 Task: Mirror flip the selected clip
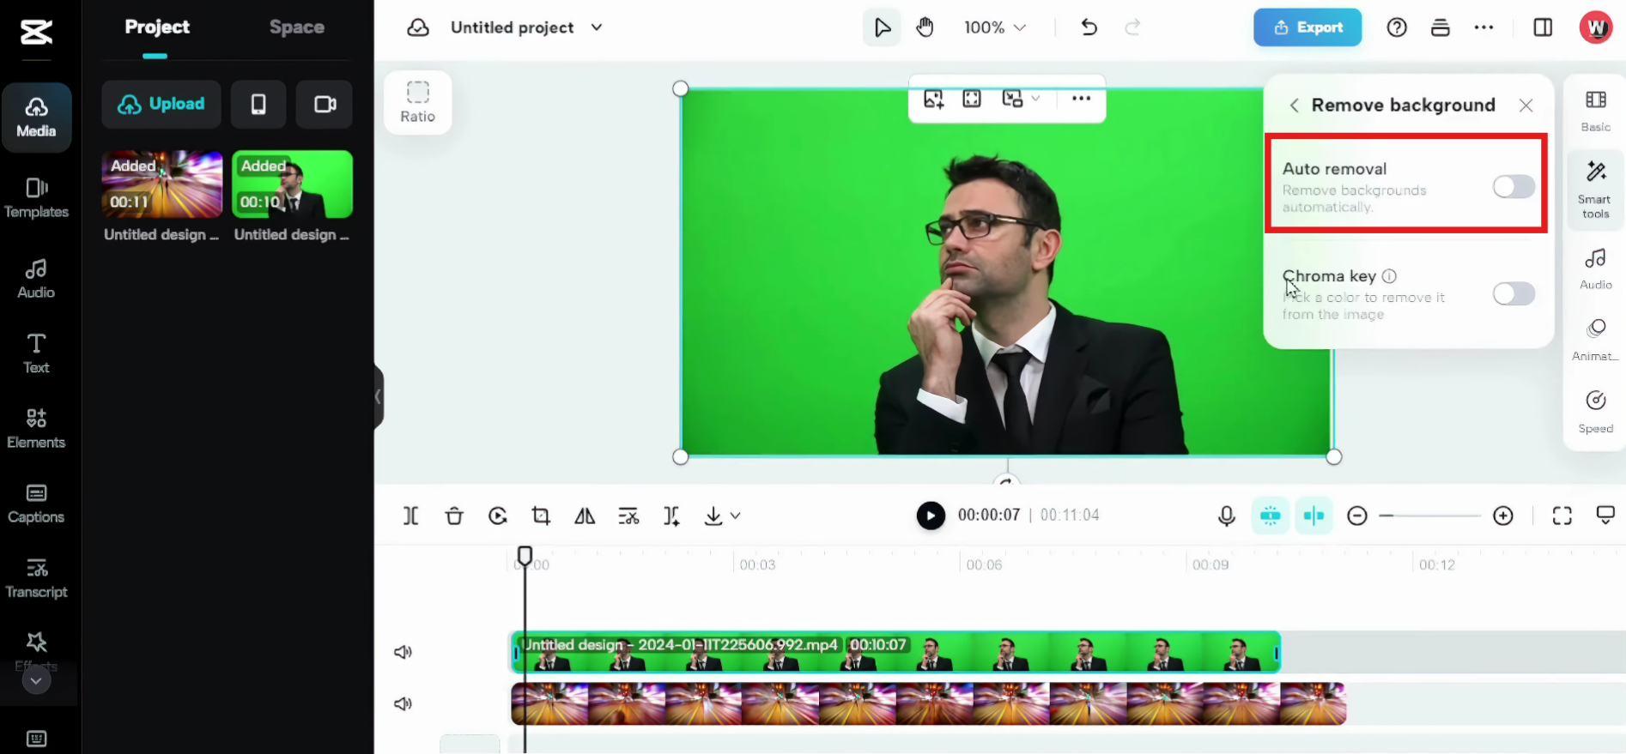pyautogui.click(x=585, y=516)
